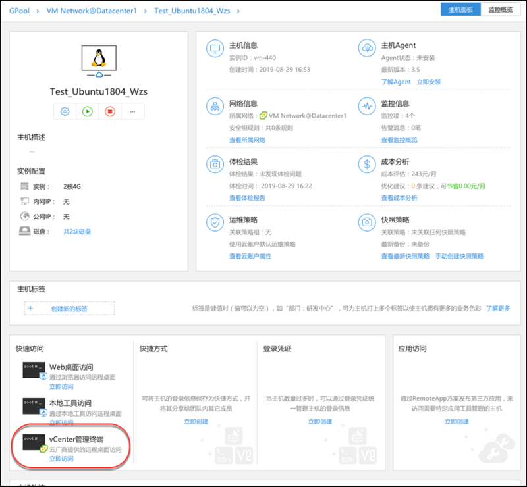Stop the host with the red stop icon
The width and height of the screenshot is (527, 487).
(x=110, y=111)
